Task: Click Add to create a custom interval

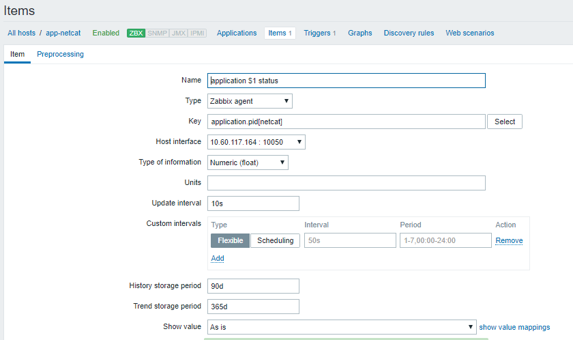Action: [x=218, y=258]
